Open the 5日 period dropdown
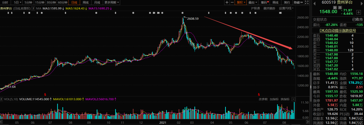364x125 pixels. 17,3
